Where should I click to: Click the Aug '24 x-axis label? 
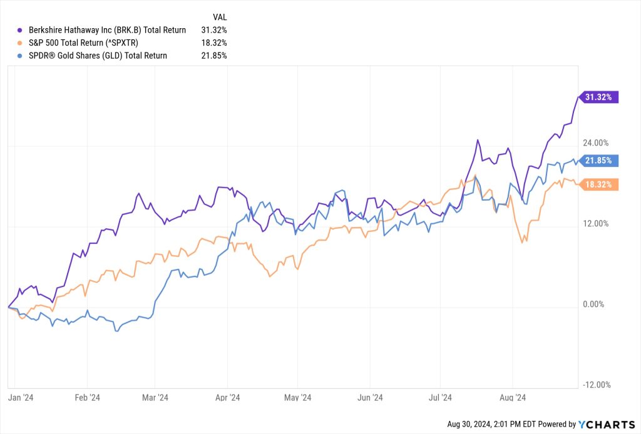click(x=513, y=397)
